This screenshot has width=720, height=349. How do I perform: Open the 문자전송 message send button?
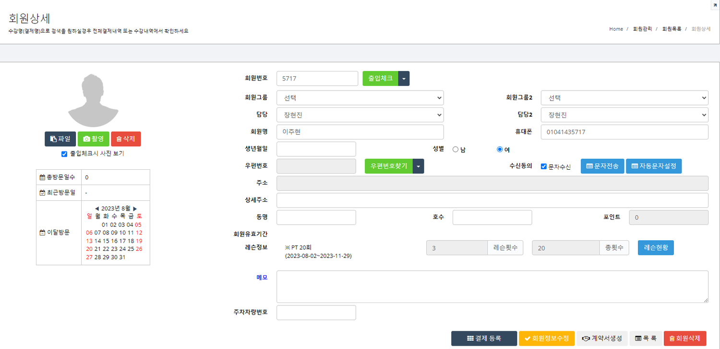(x=602, y=166)
